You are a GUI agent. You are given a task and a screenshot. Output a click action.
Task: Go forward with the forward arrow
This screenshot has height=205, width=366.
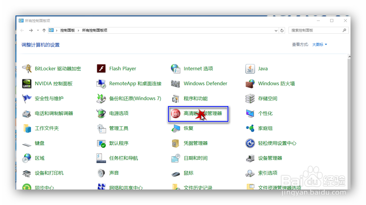[31, 30]
